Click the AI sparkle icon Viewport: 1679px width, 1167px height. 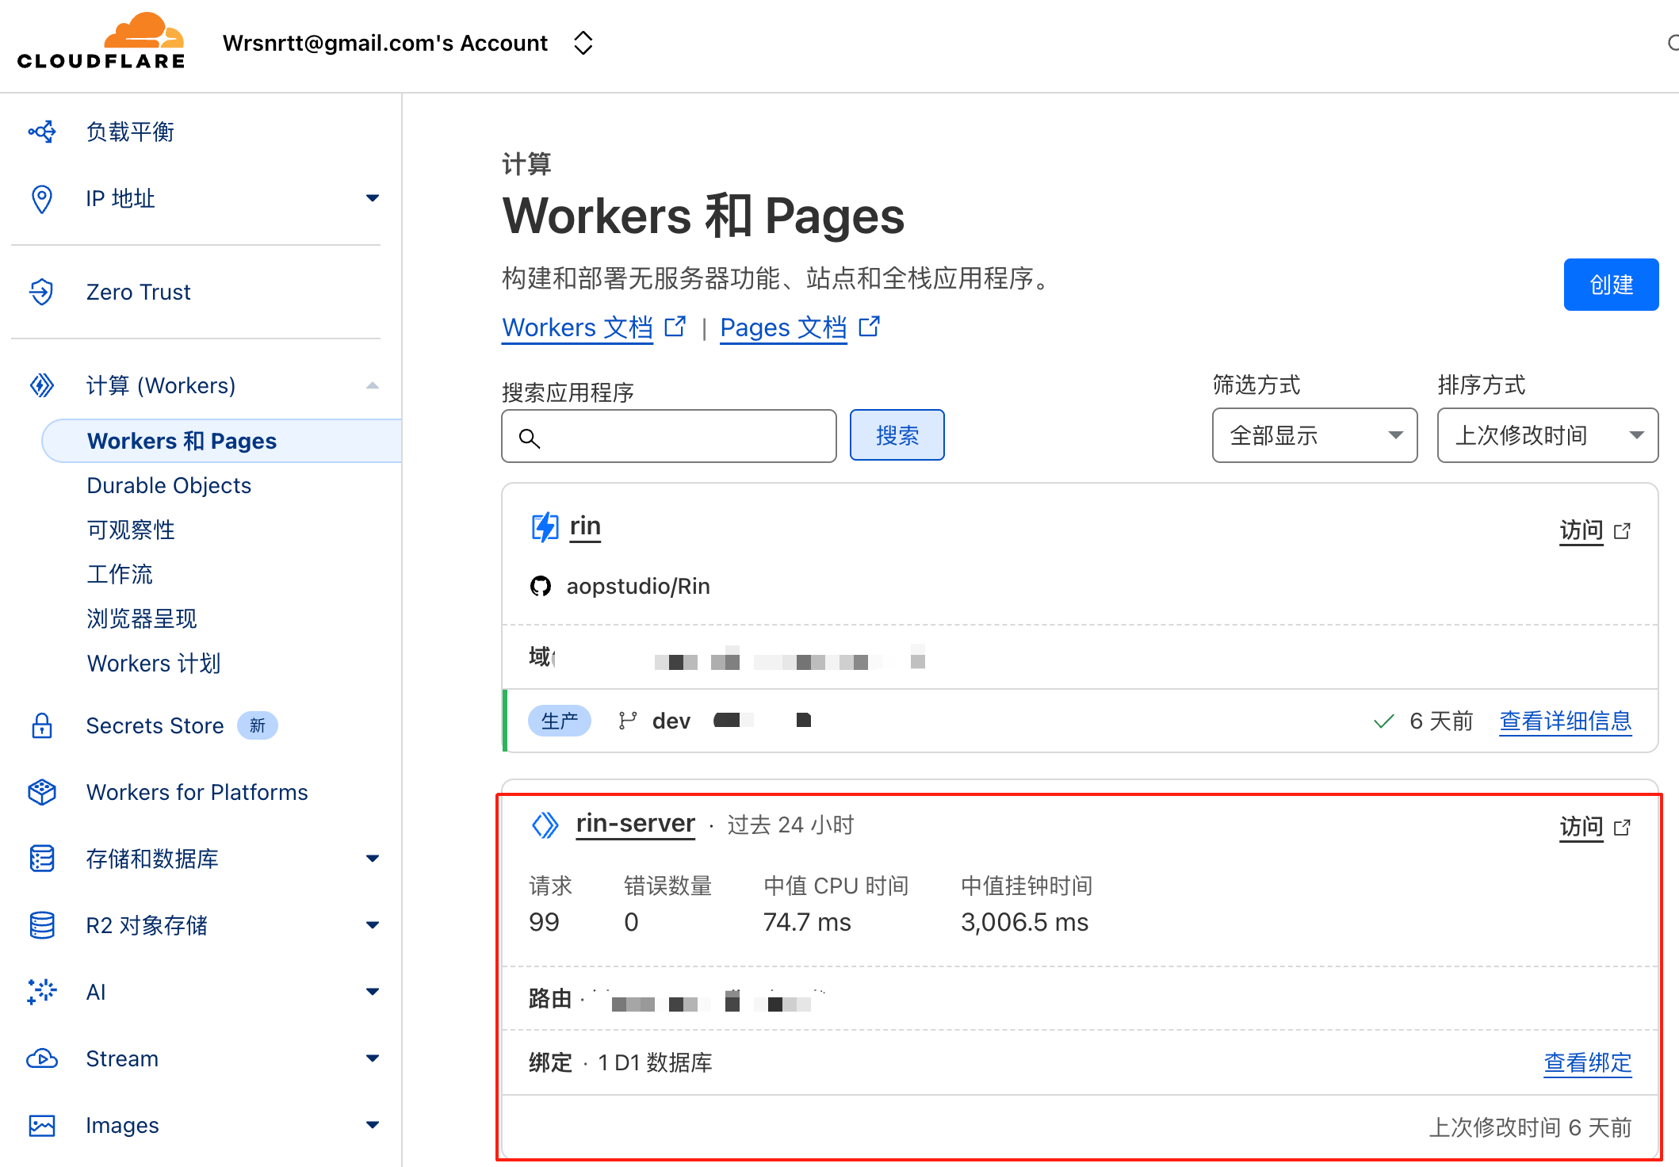42,992
